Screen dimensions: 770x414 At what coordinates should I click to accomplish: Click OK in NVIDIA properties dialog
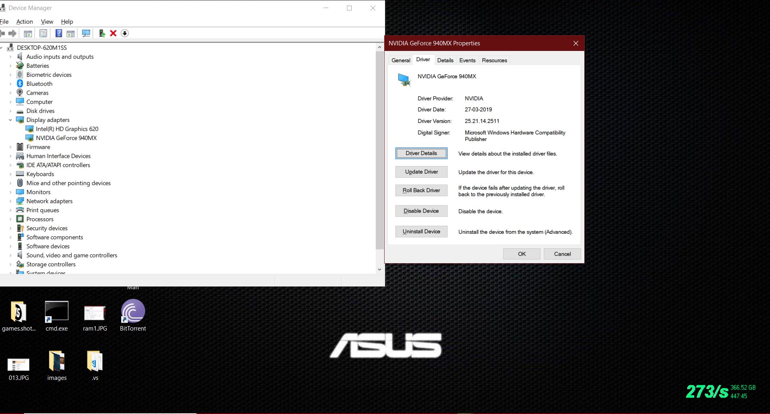(522, 254)
